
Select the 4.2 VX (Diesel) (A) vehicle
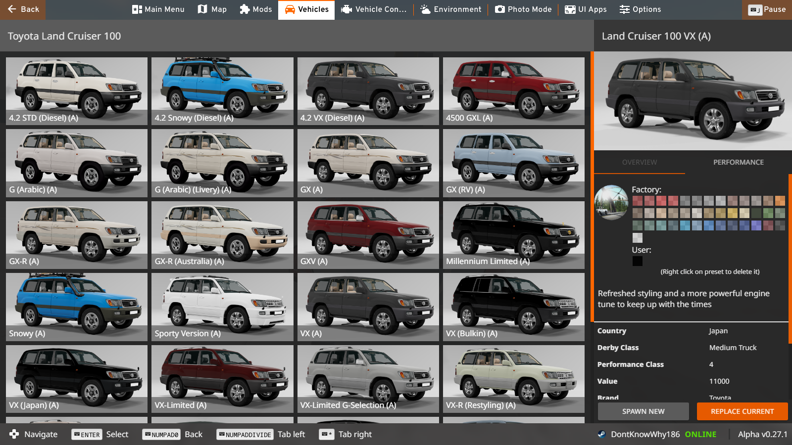tap(368, 91)
